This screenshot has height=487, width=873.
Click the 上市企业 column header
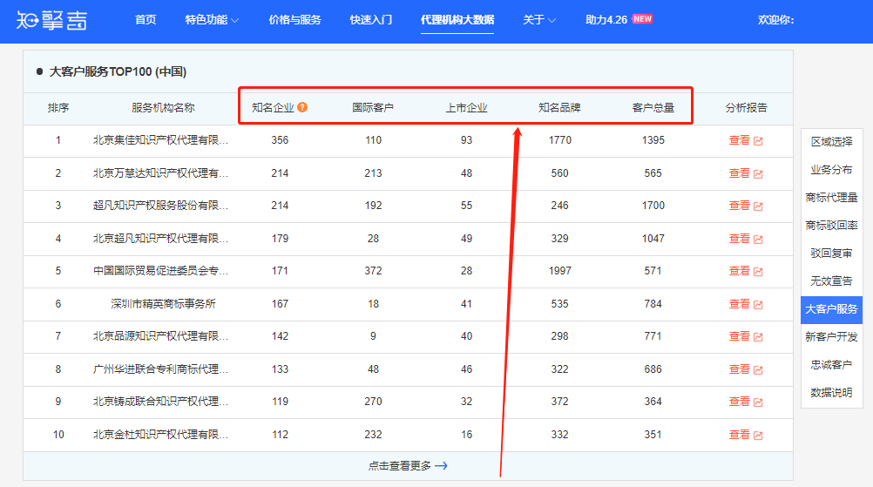[x=467, y=107]
